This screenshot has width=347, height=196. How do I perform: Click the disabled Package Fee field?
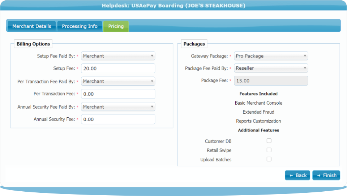coord(271,80)
